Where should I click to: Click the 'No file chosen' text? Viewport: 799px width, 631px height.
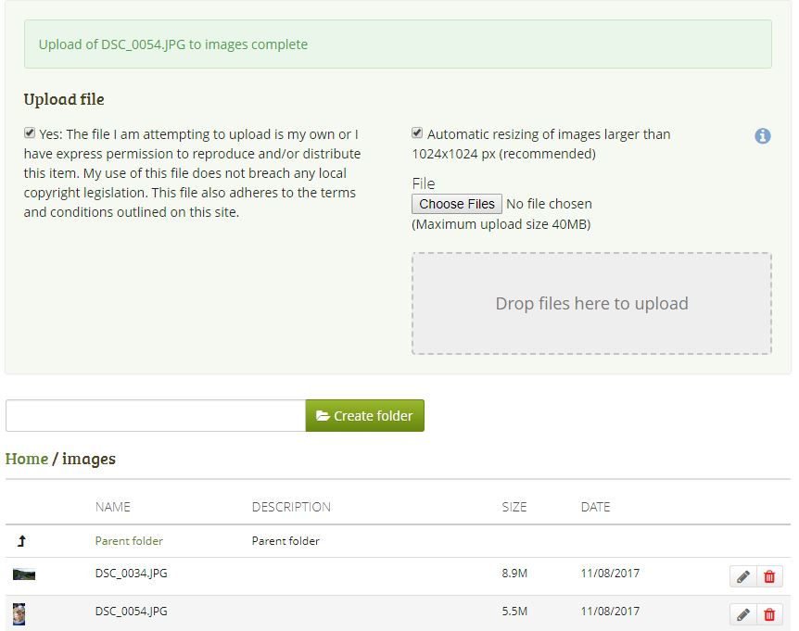[549, 204]
